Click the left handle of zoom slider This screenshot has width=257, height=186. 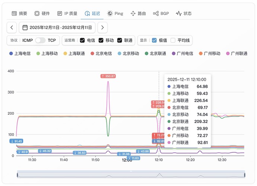point(18,175)
